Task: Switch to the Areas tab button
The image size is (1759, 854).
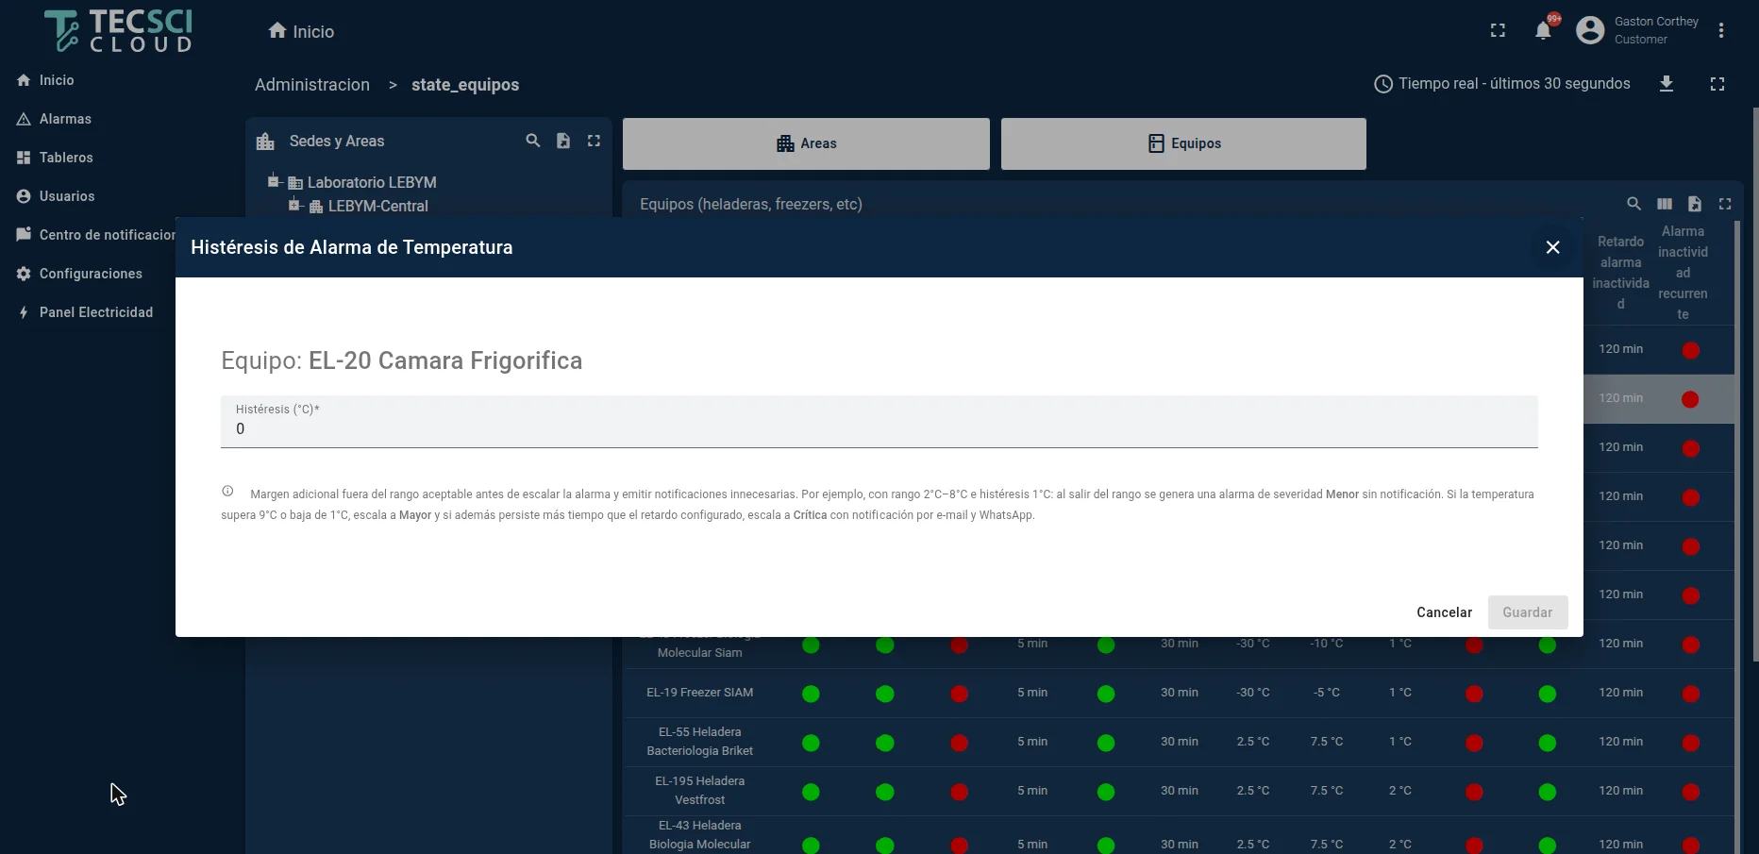Action: 806,143
